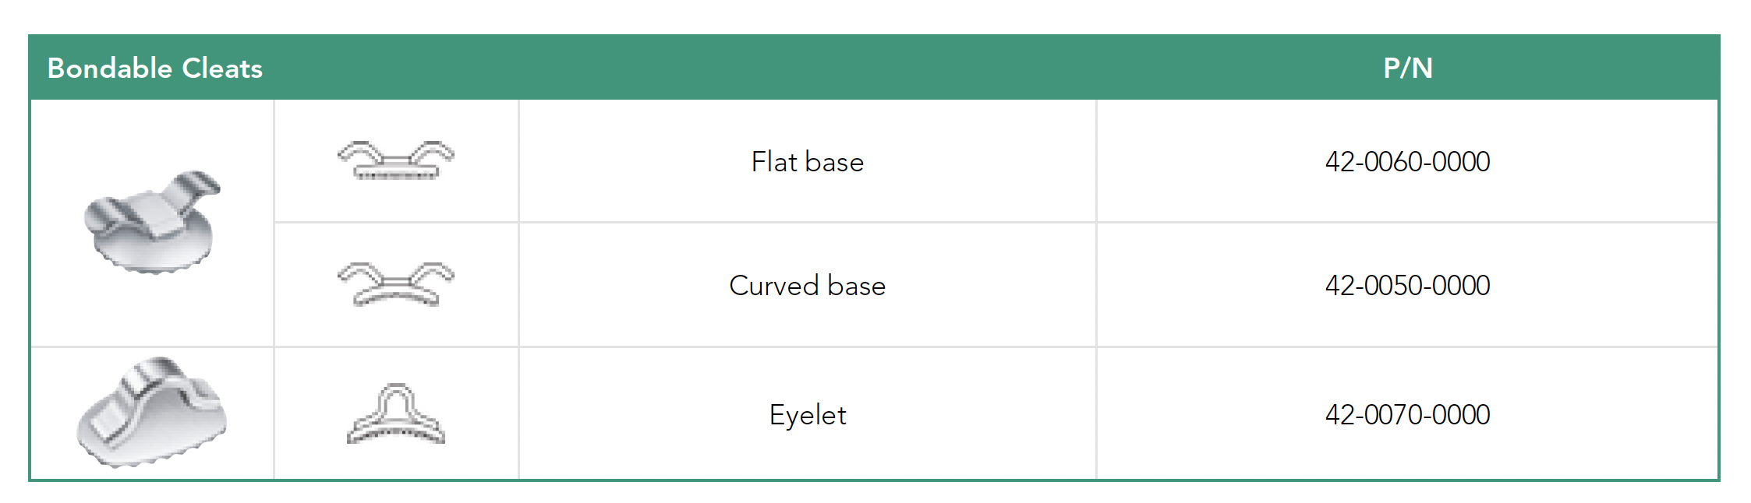The image size is (1751, 503).
Task: Click the arched loop atop the eyelet diagram
Action: [x=396, y=394]
